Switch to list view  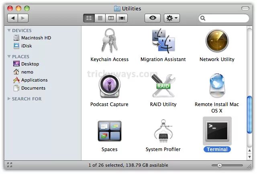coord(100,18)
